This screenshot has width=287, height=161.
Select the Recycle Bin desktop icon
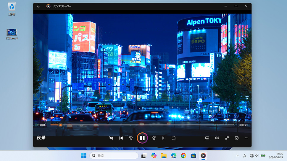(12, 9)
